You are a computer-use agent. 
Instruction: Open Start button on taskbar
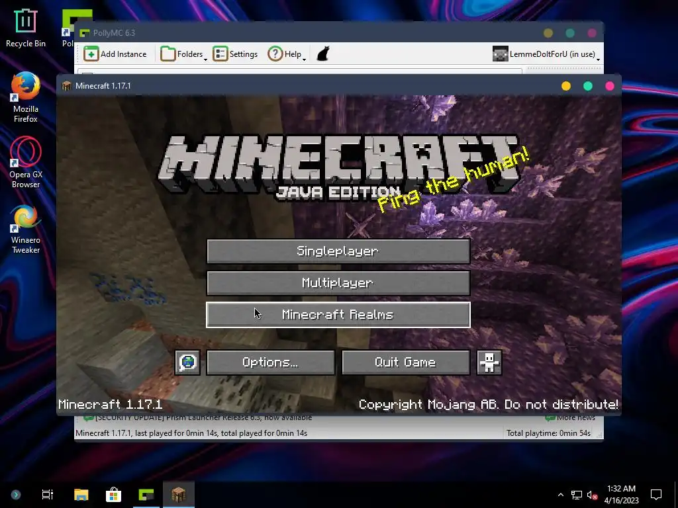[x=16, y=495]
